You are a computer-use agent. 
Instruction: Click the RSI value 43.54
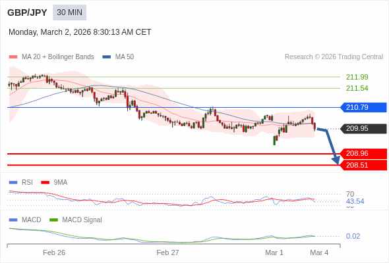pos(355,201)
